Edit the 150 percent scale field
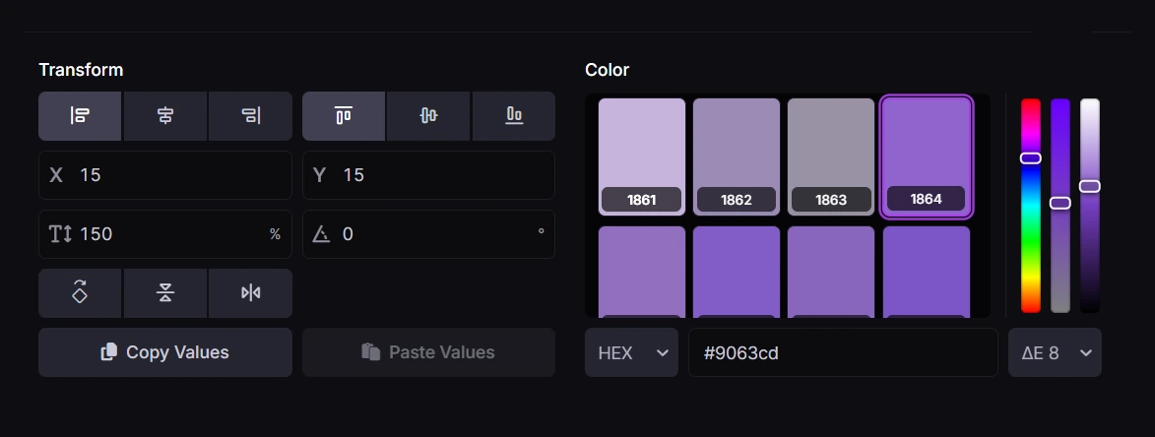This screenshot has width=1155, height=437. pyautogui.click(x=165, y=234)
